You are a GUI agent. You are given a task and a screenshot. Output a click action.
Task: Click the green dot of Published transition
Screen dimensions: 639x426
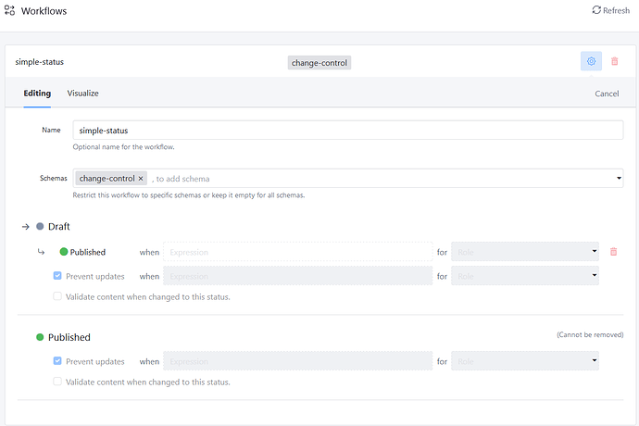pyautogui.click(x=64, y=252)
